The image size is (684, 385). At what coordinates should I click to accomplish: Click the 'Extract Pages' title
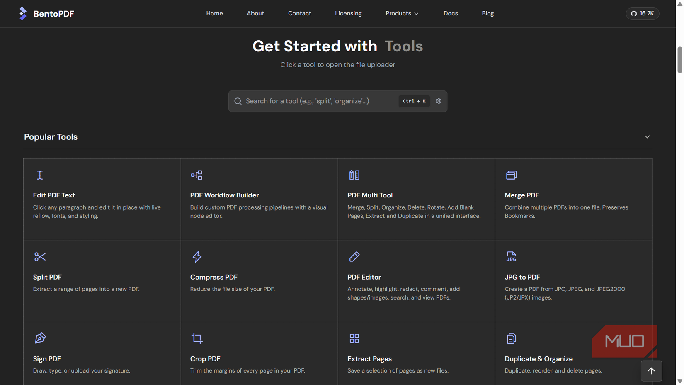point(369,359)
